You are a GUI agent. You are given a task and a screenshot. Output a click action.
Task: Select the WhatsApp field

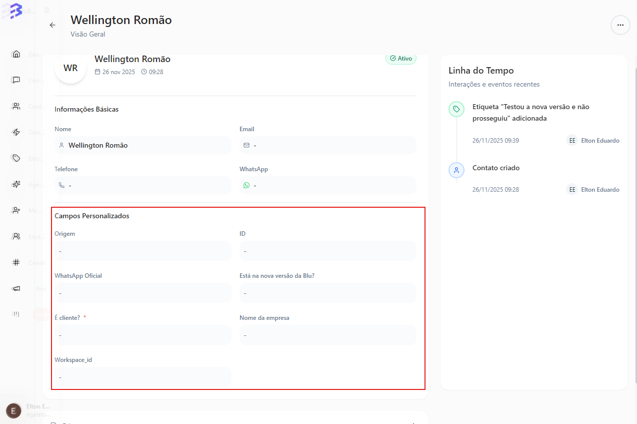coord(327,185)
